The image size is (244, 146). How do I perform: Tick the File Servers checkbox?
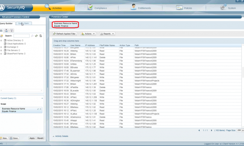coord(5,50)
